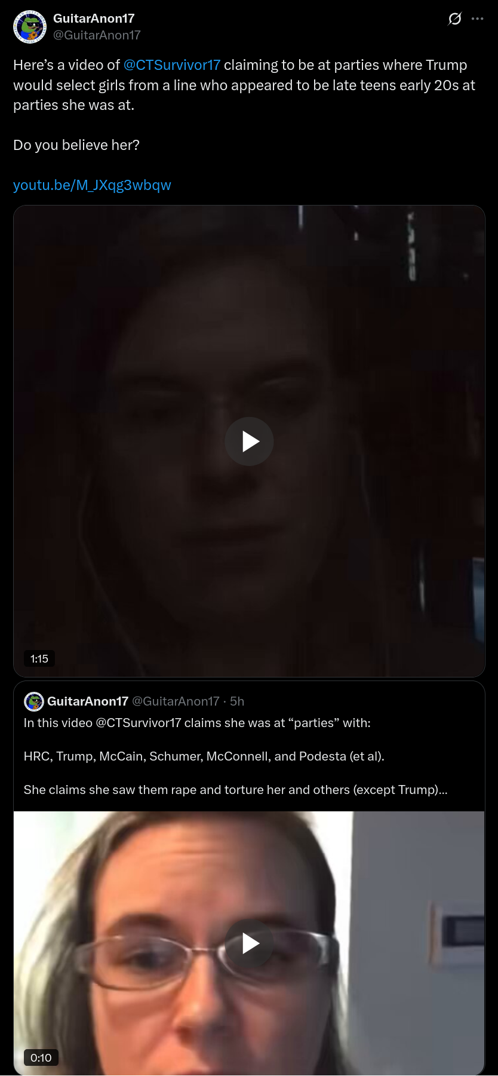Open the quoted post text about HRC, Trump, McCain

(204, 756)
